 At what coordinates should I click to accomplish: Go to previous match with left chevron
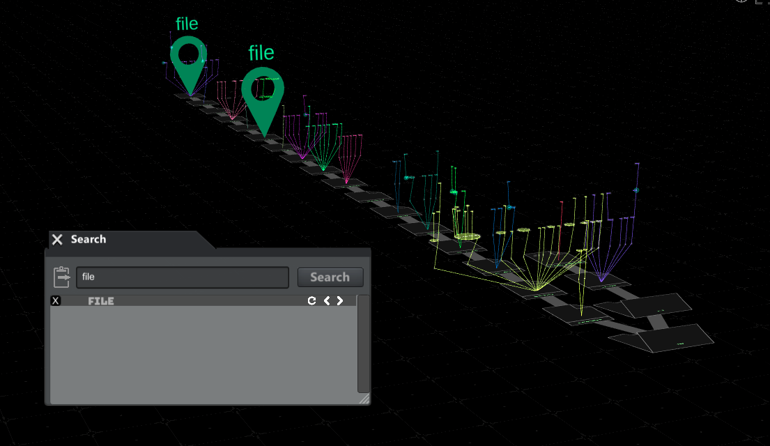pos(327,301)
